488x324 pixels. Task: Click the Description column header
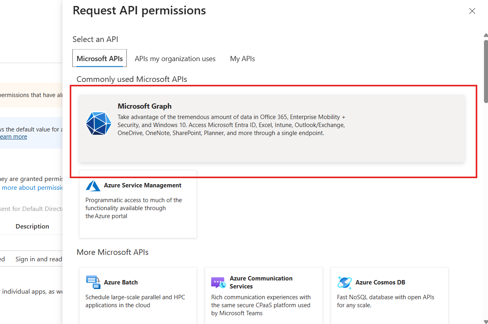(x=32, y=227)
